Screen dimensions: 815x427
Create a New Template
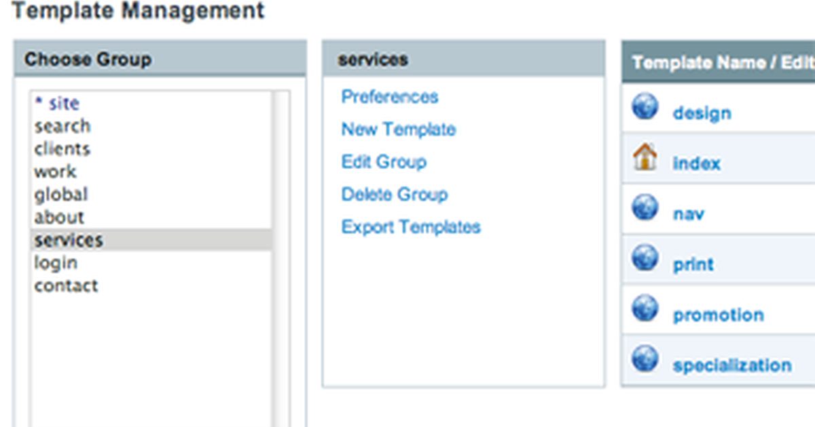click(x=398, y=129)
